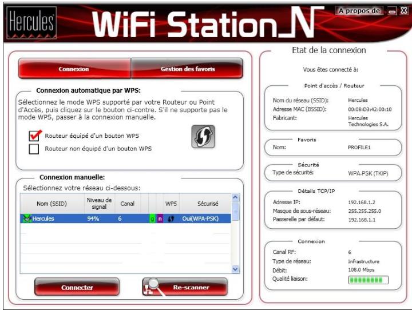
Task: Click the Qualité liaison green progress bar
Action: point(368,280)
